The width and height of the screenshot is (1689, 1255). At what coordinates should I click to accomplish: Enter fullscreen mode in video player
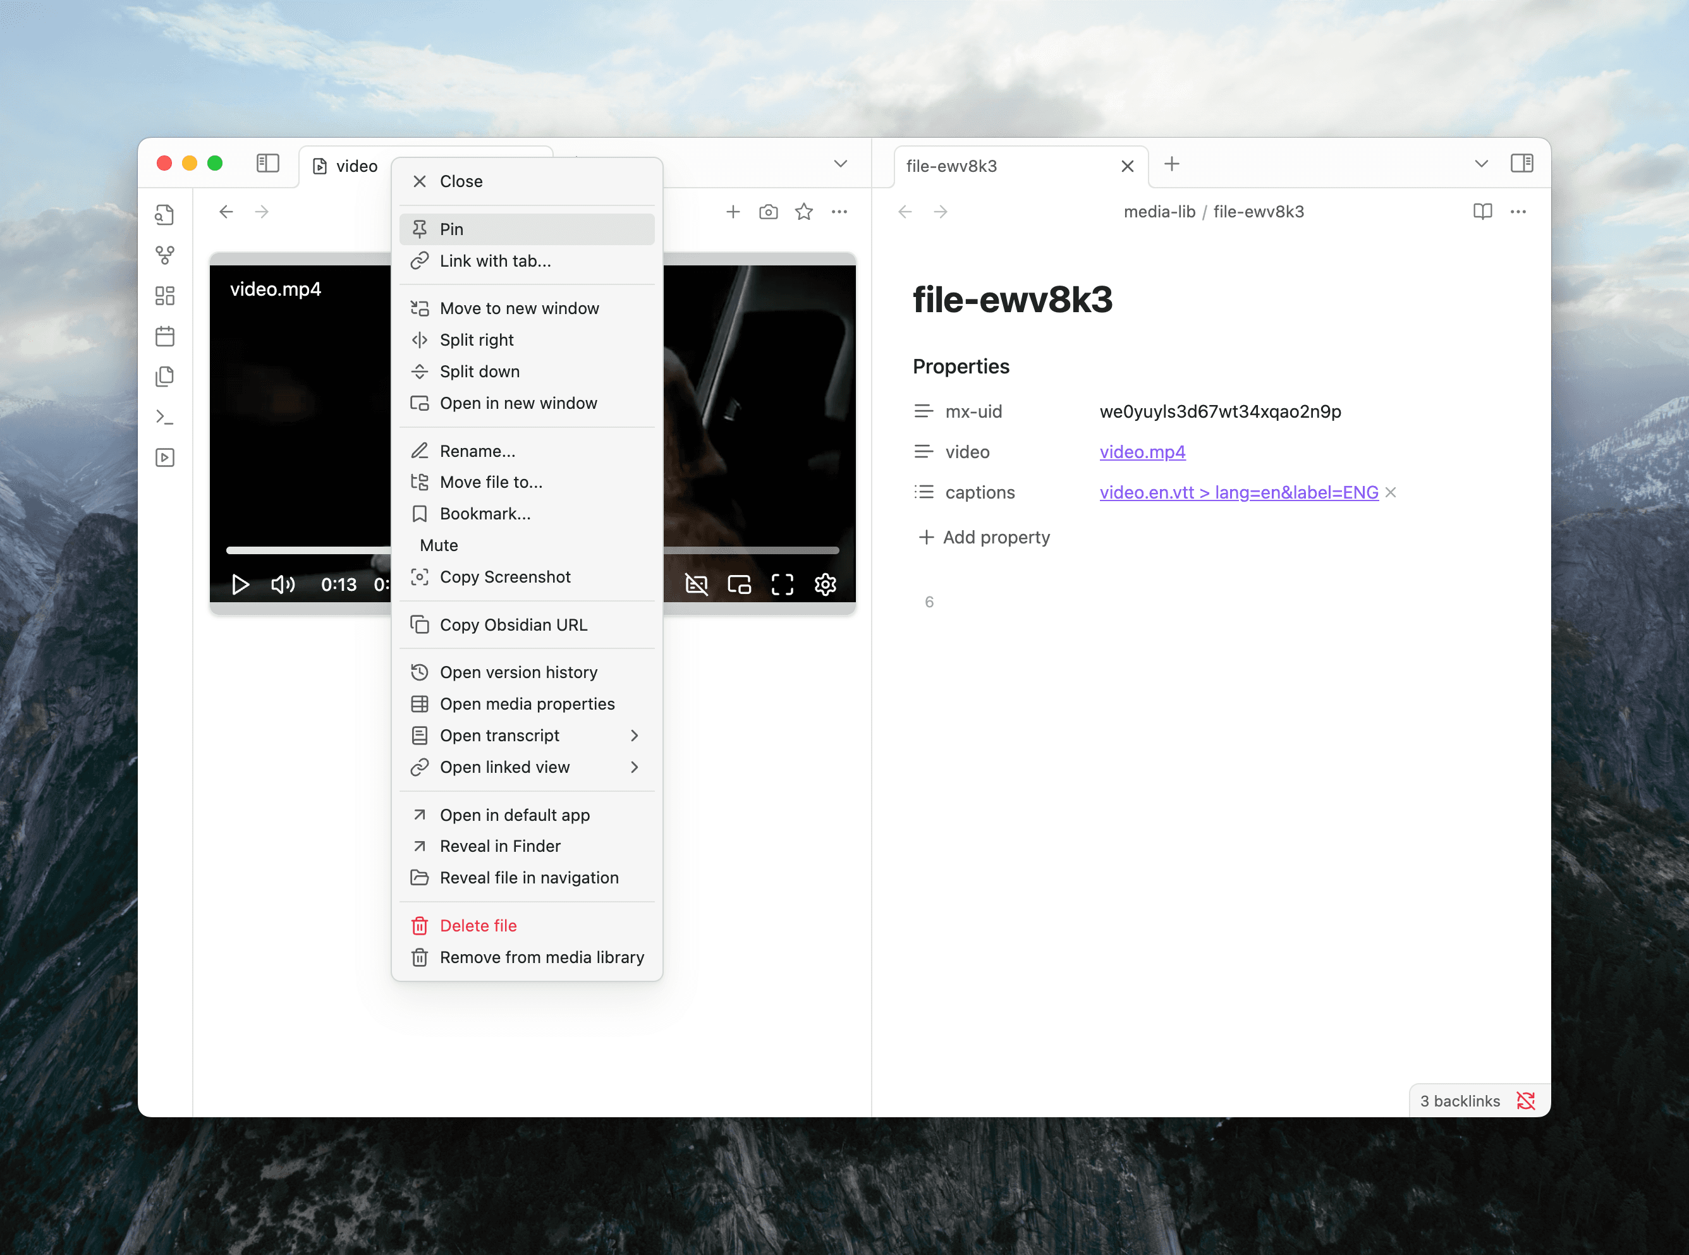pos(783,584)
